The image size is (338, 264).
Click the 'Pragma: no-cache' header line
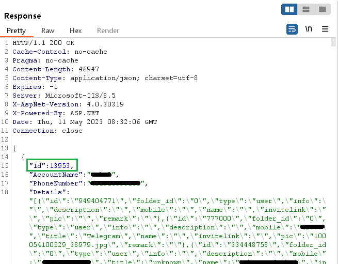pyautogui.click(x=45, y=60)
